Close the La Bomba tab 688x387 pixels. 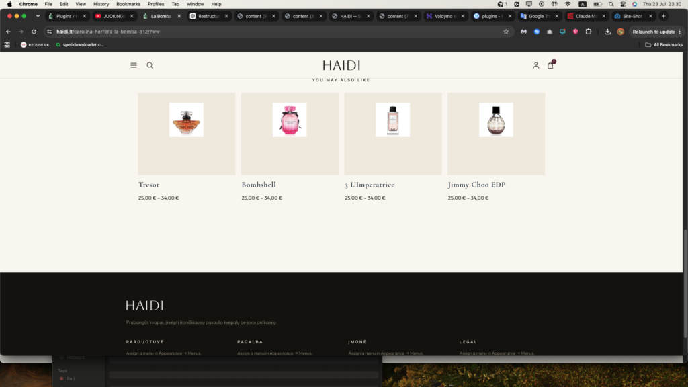tap(179, 16)
